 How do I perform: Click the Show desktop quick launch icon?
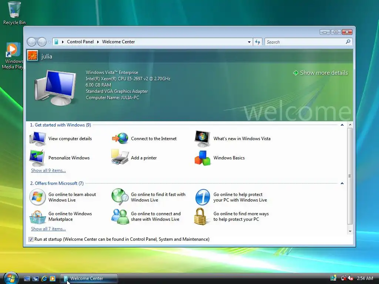coord(27,278)
